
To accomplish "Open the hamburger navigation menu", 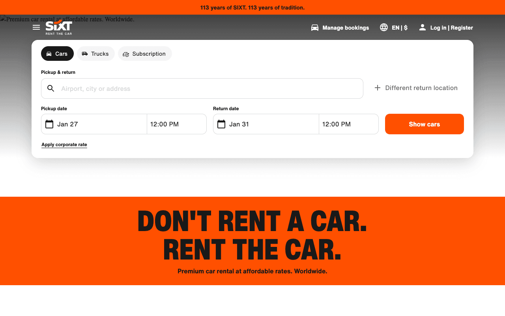I will click(36, 27).
